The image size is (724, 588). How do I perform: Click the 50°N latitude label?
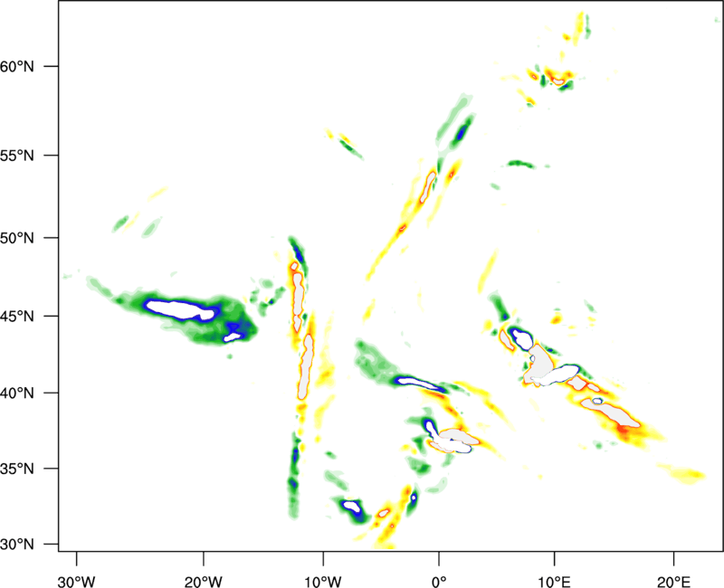[x=17, y=238]
